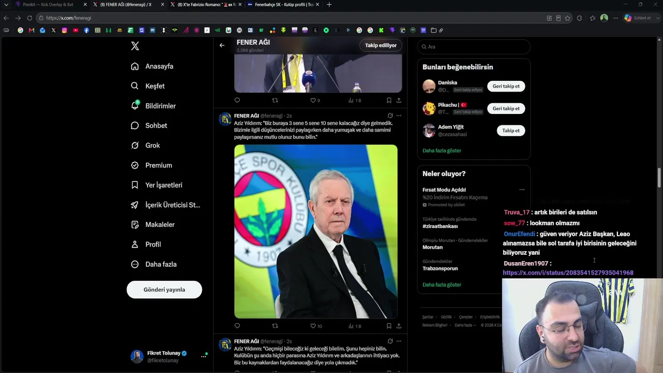Screen dimensions: 663x373
Task: Share the Aziz Yıldırım photo post
Action: [399, 326]
